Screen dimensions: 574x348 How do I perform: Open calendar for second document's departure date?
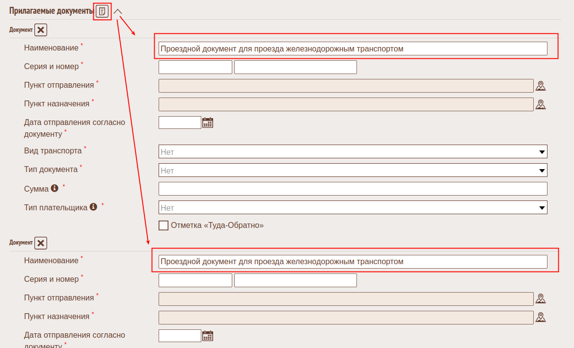coord(208,336)
